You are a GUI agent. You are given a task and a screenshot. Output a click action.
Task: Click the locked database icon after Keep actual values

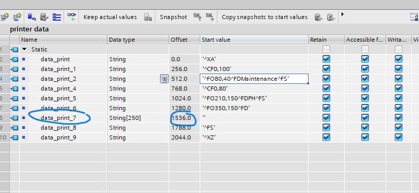point(148,17)
